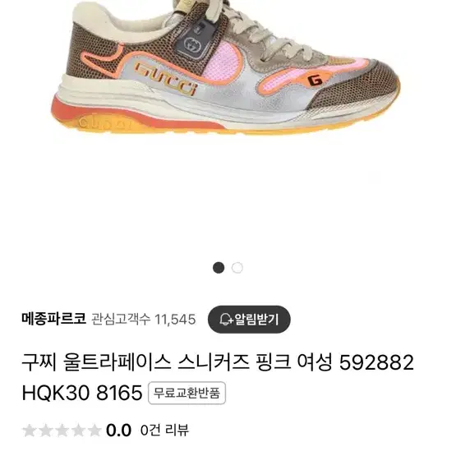This screenshot has width=456, height=456.
Task: Click the 관심고객수 11,545 follower count
Action: [x=144, y=320]
